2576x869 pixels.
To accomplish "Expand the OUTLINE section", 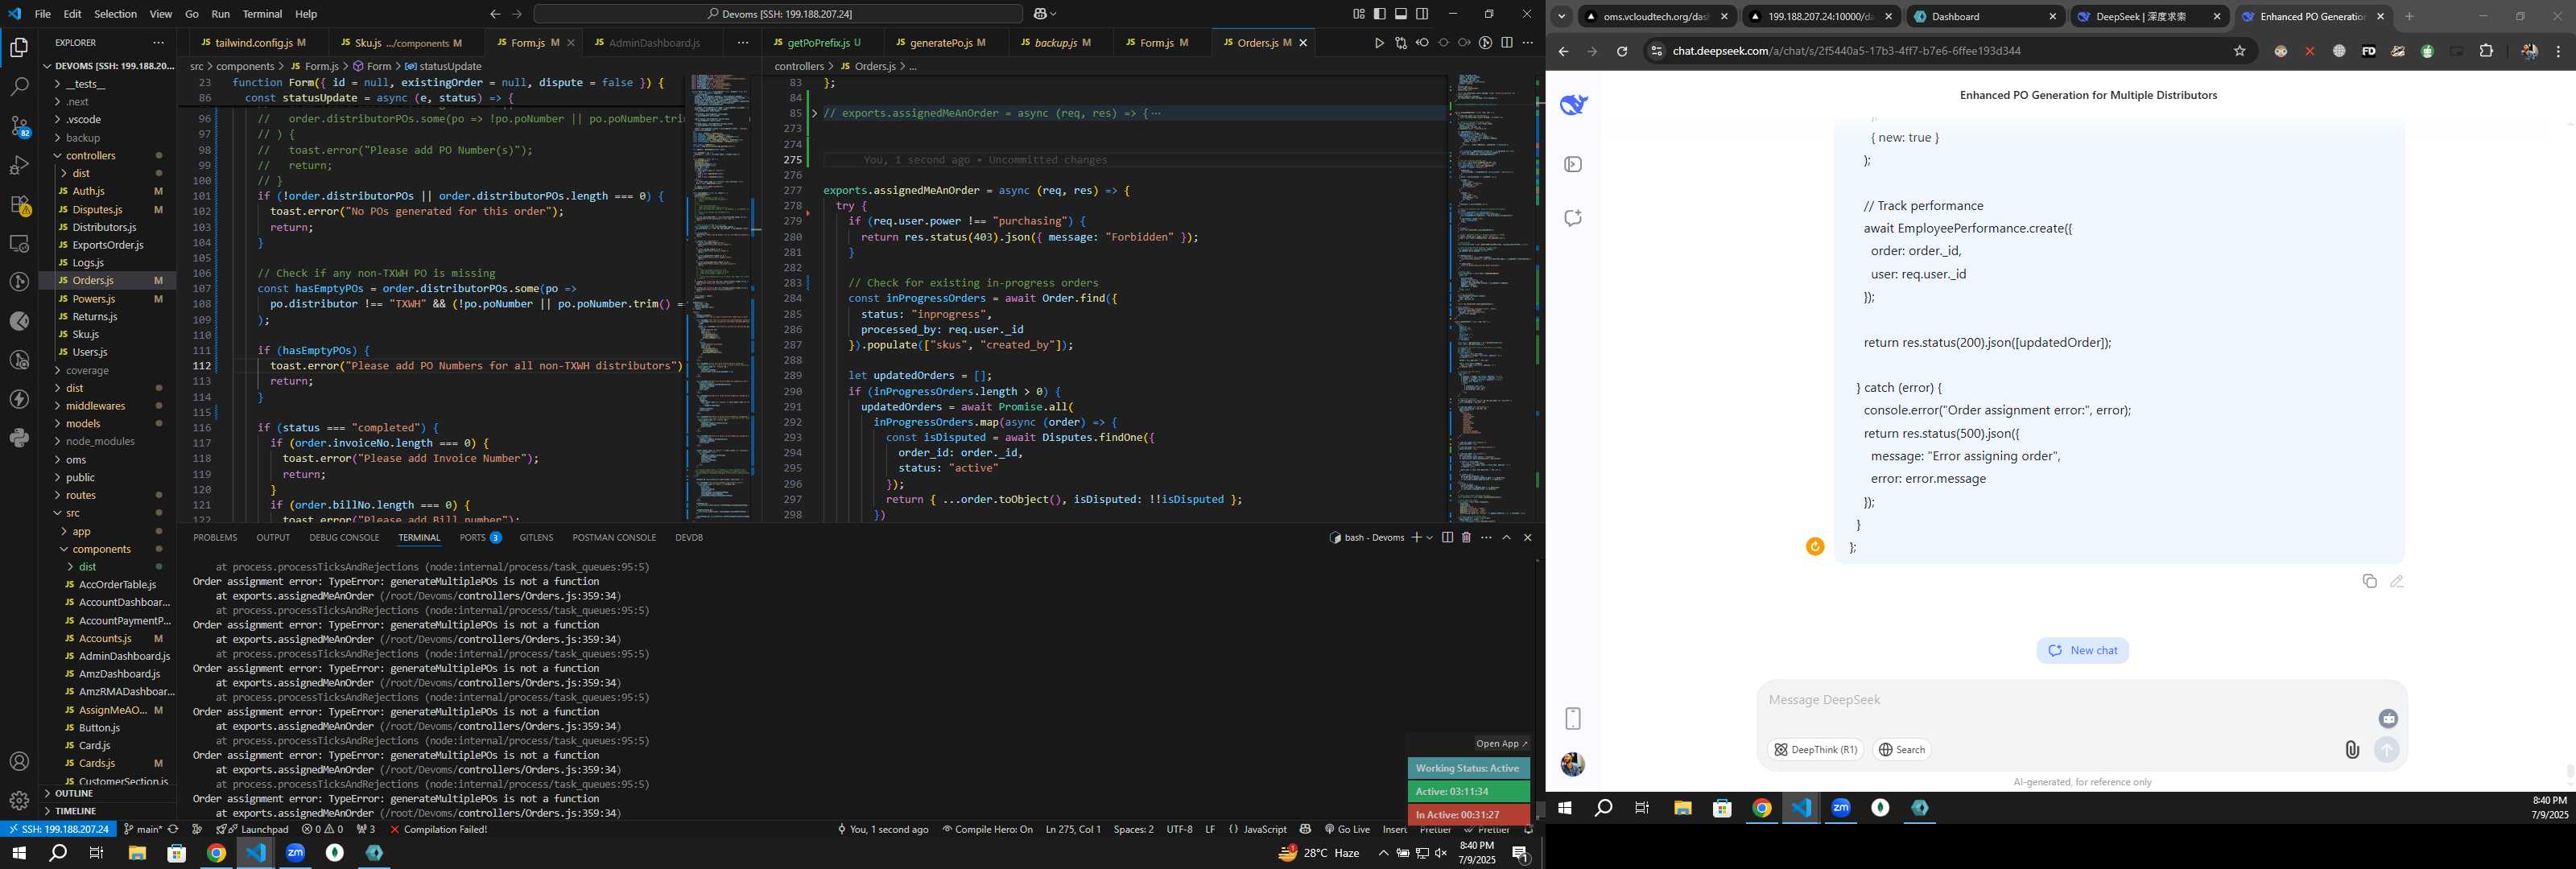I will click(74, 793).
